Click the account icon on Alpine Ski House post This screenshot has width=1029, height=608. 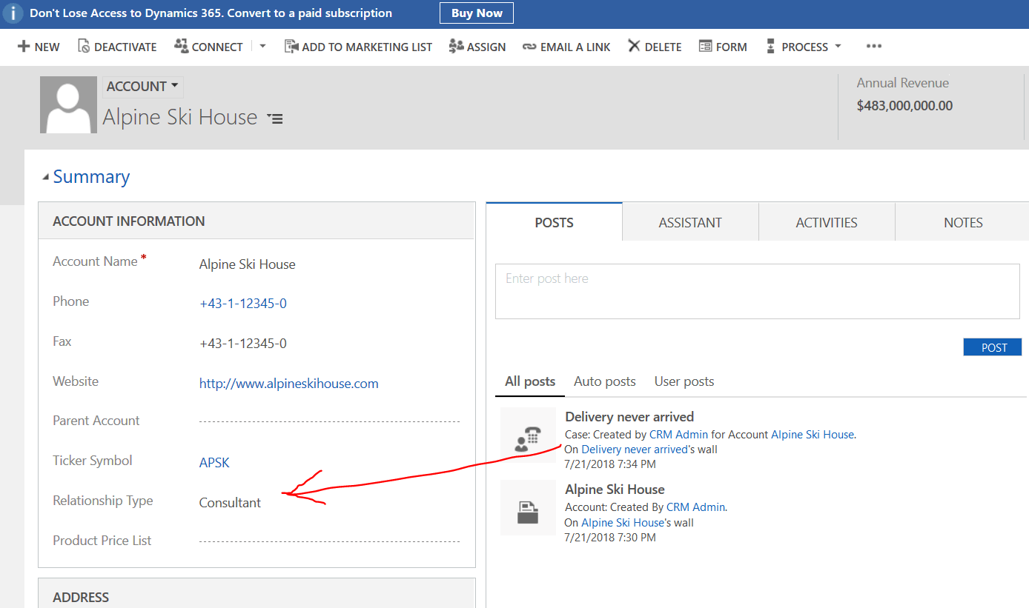click(528, 508)
